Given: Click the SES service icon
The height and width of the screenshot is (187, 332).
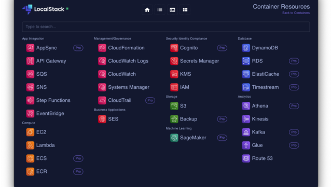Looking at the screenshot, I should [102, 119].
